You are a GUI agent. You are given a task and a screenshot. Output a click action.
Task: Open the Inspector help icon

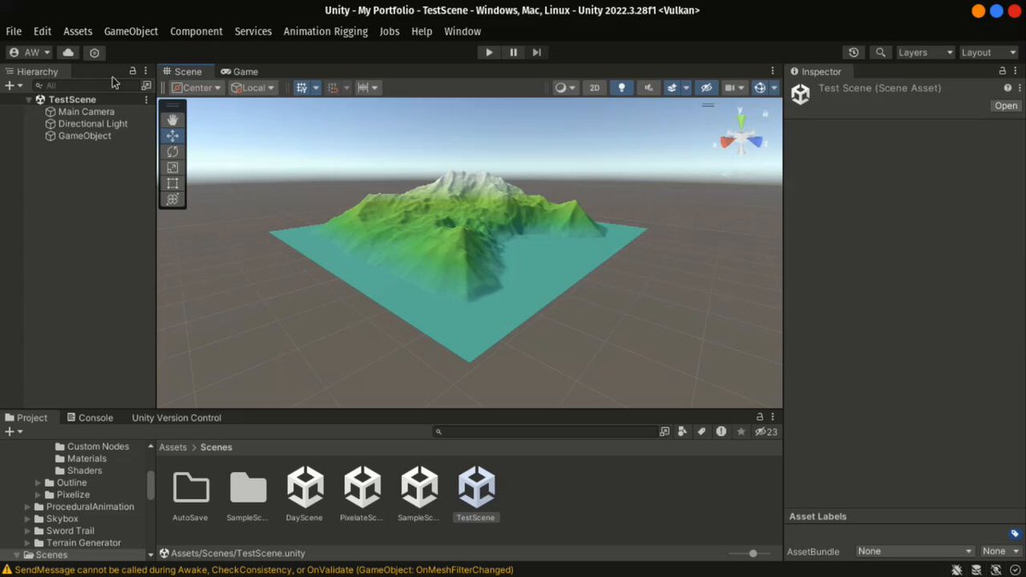[1007, 88]
